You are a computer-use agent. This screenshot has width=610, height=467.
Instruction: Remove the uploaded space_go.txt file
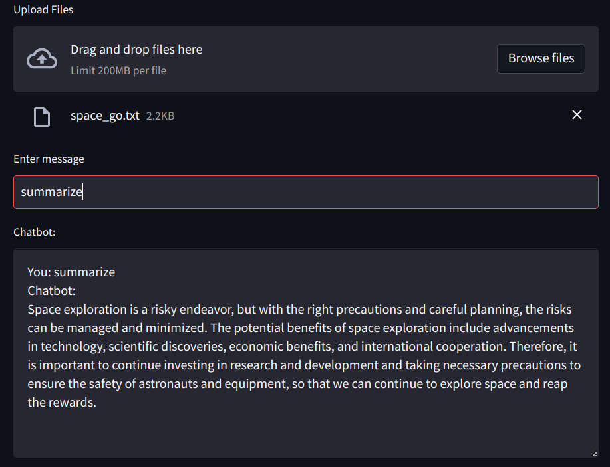point(577,115)
